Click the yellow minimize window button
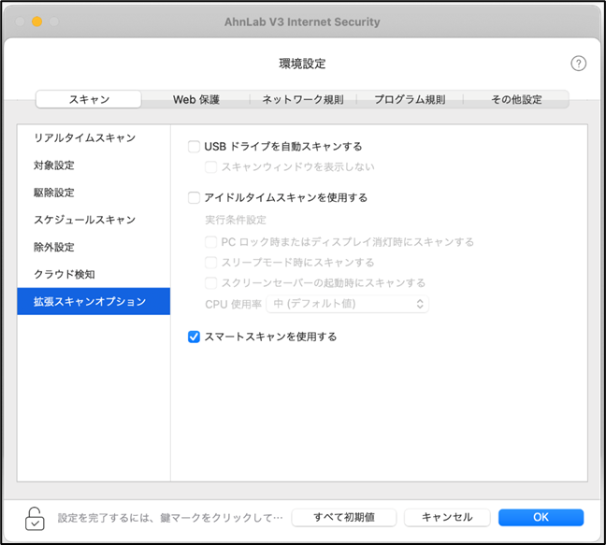 click(x=37, y=22)
